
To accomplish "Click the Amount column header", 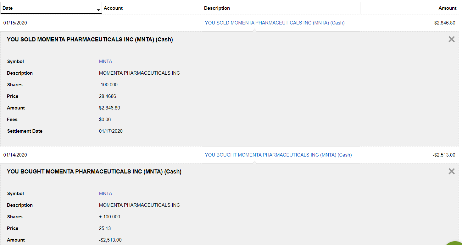I will click(447, 8).
